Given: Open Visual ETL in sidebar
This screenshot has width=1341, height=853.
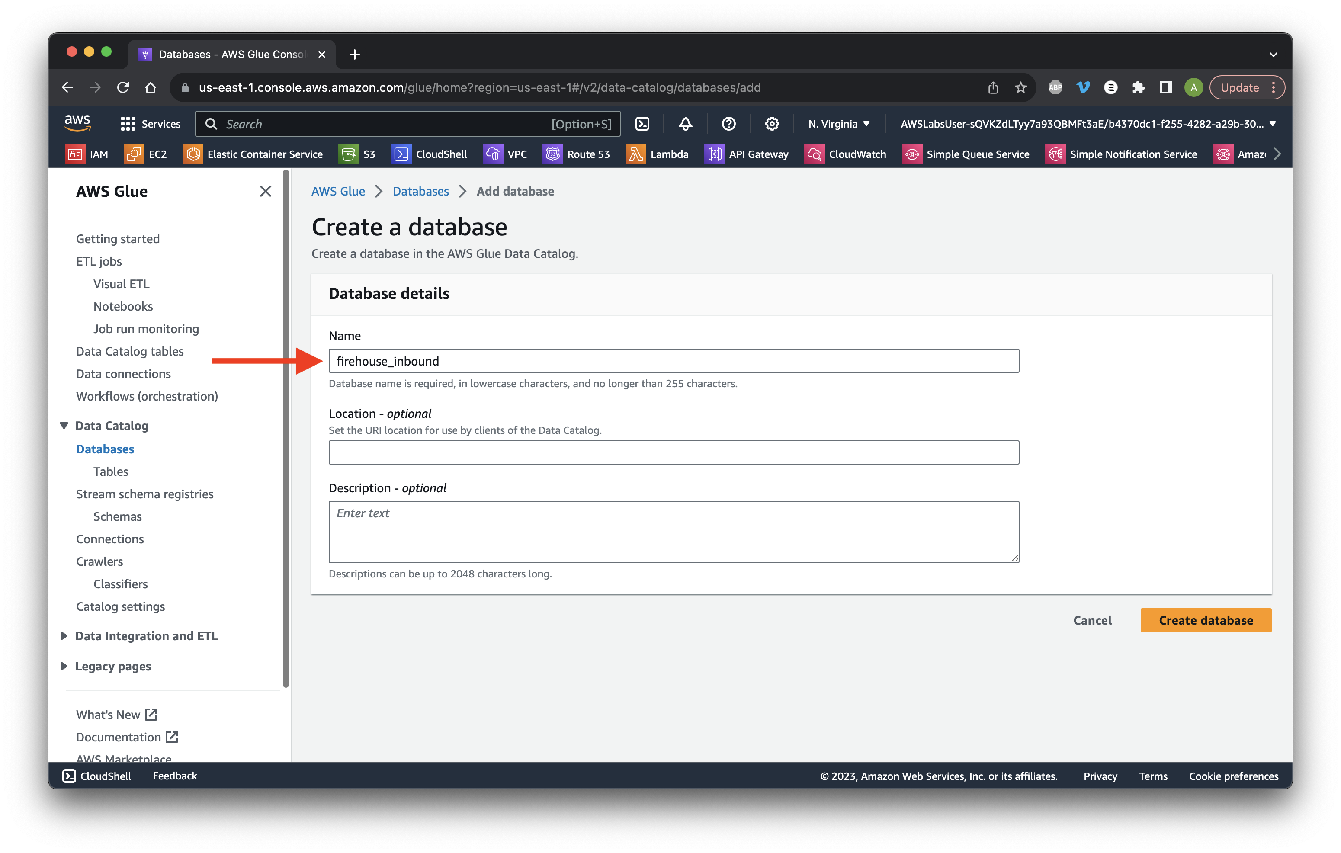Looking at the screenshot, I should pyautogui.click(x=121, y=284).
